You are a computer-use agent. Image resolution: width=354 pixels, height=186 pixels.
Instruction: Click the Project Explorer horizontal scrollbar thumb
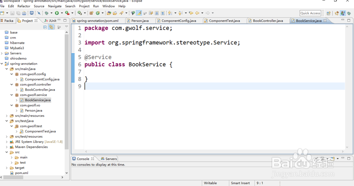(x=13, y=178)
